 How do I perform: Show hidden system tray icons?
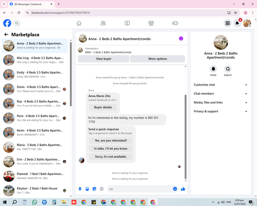coord(213,202)
